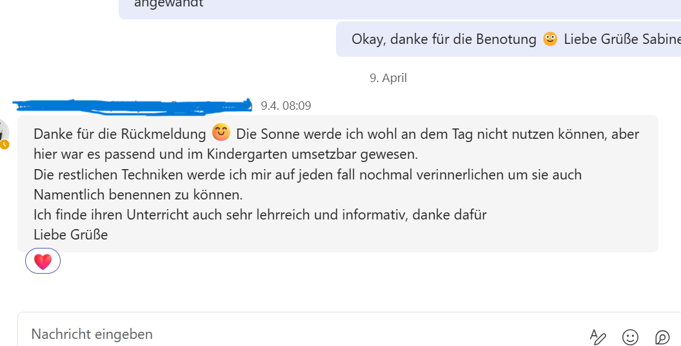This screenshot has width=681, height=346.
Task: Click the 9.4. 08:09 message timestamp
Action: point(286,105)
